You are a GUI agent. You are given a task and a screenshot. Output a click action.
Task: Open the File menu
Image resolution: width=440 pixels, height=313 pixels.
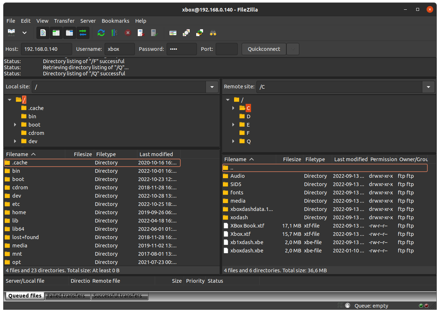11,21
